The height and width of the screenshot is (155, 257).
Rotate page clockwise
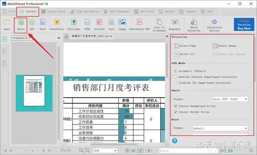tap(63, 151)
